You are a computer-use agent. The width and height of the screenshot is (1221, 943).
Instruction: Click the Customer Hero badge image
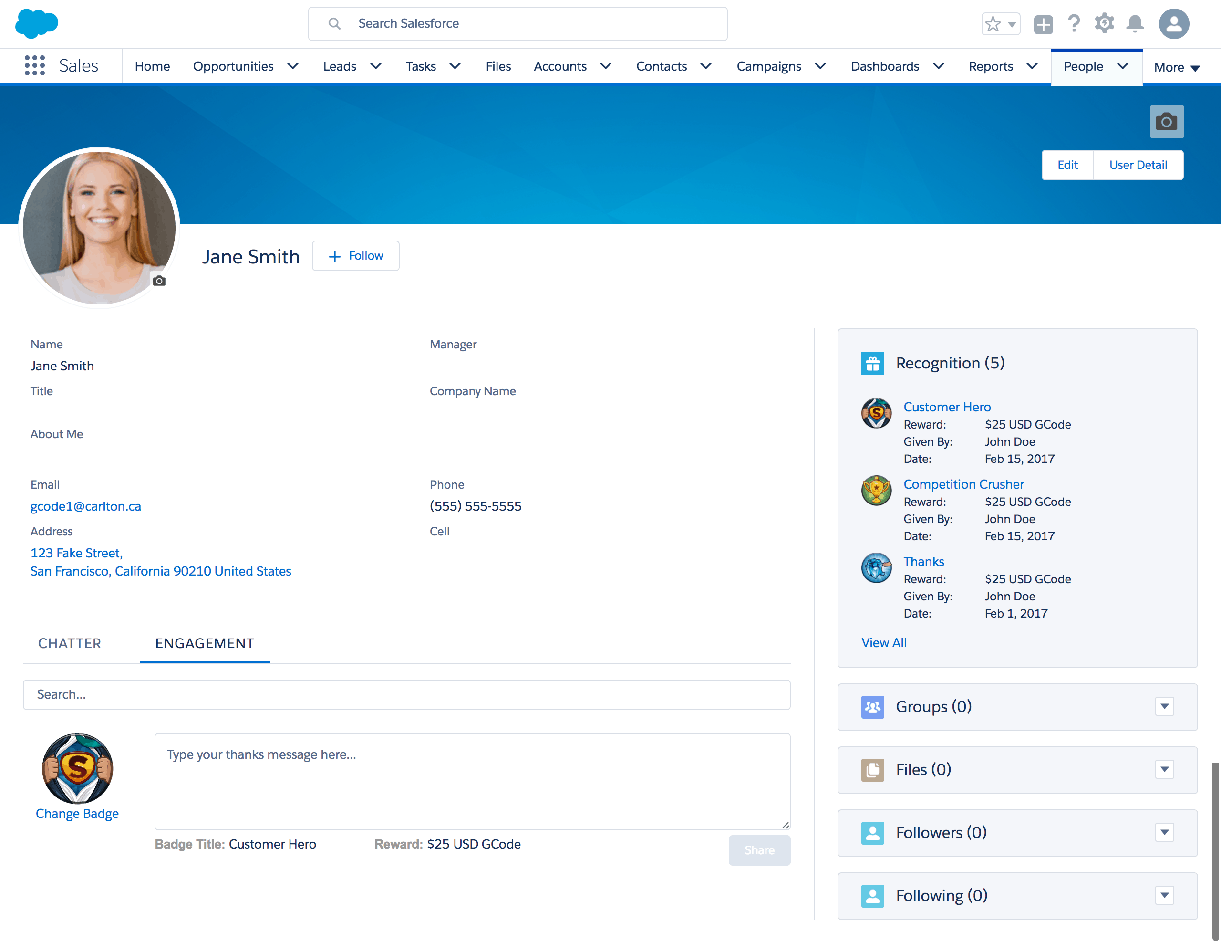click(x=876, y=413)
